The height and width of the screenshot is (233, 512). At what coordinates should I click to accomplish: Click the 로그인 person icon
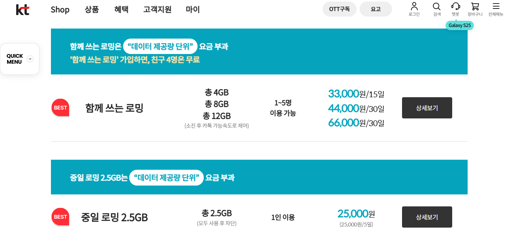tap(415, 8)
